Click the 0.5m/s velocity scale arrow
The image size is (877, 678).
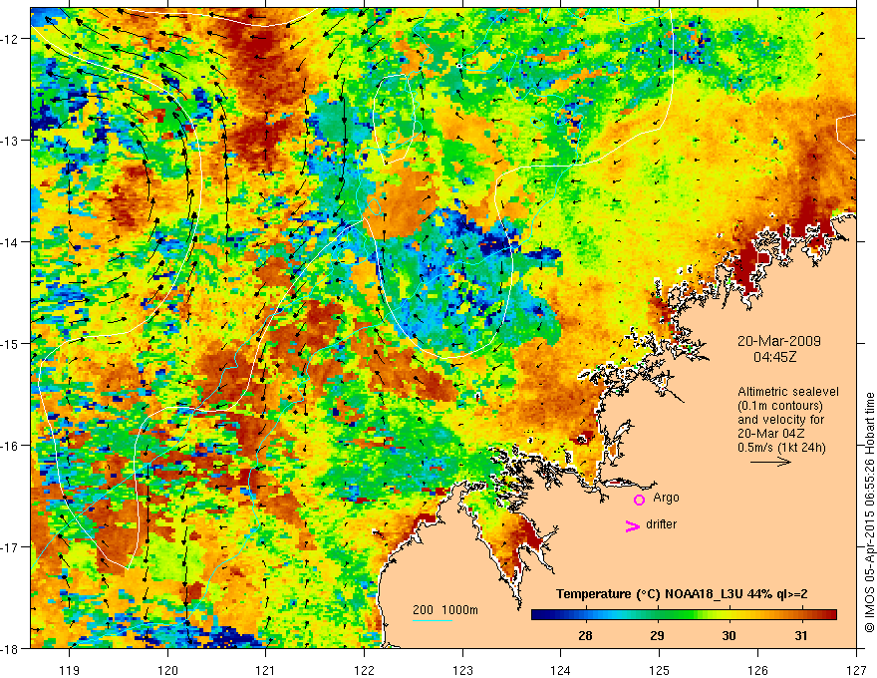point(770,462)
